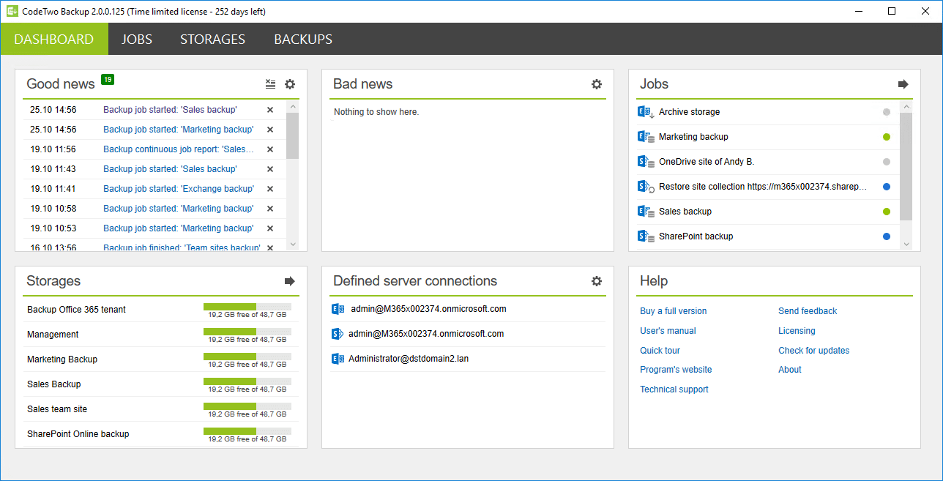943x481 pixels.
Task: Dismiss the 'Exchange backup' job started news entry
Action: coord(270,189)
